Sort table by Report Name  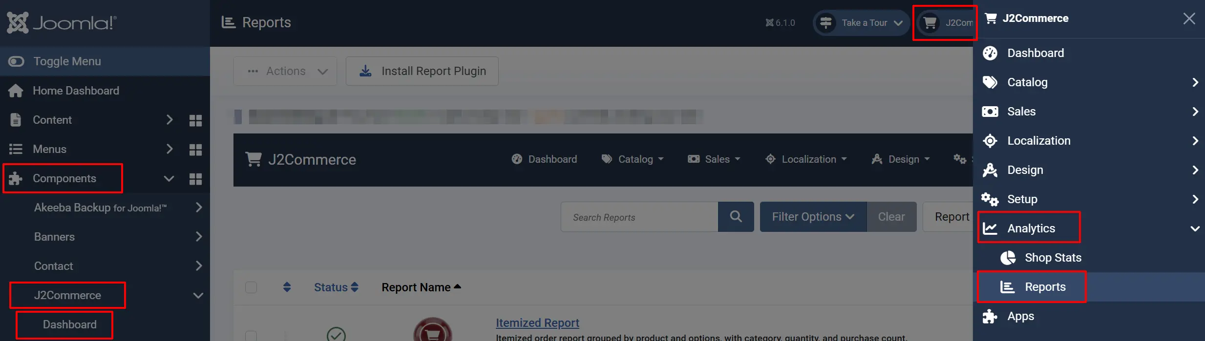click(x=421, y=287)
